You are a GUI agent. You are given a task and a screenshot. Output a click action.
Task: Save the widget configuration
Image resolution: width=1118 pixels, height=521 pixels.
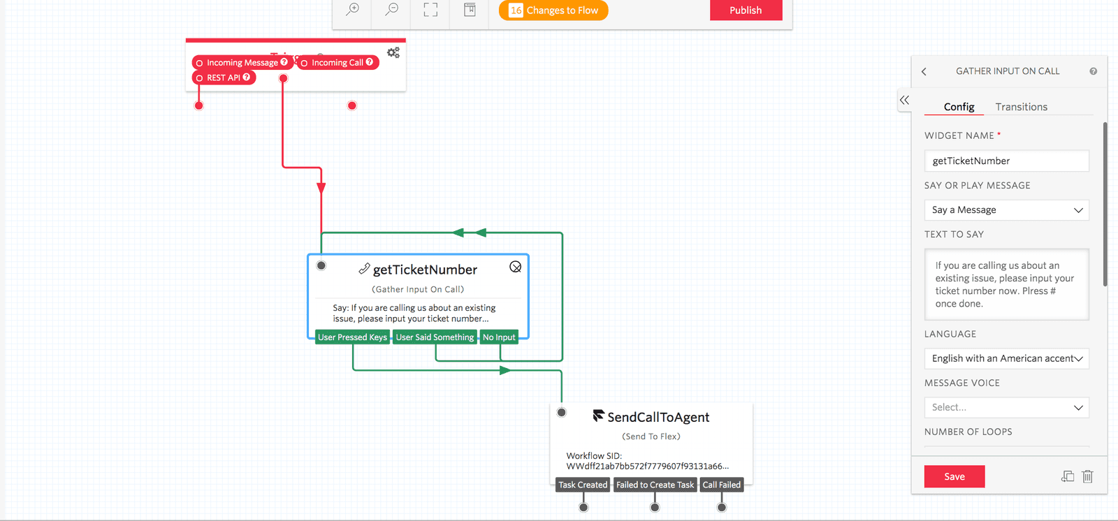(954, 476)
